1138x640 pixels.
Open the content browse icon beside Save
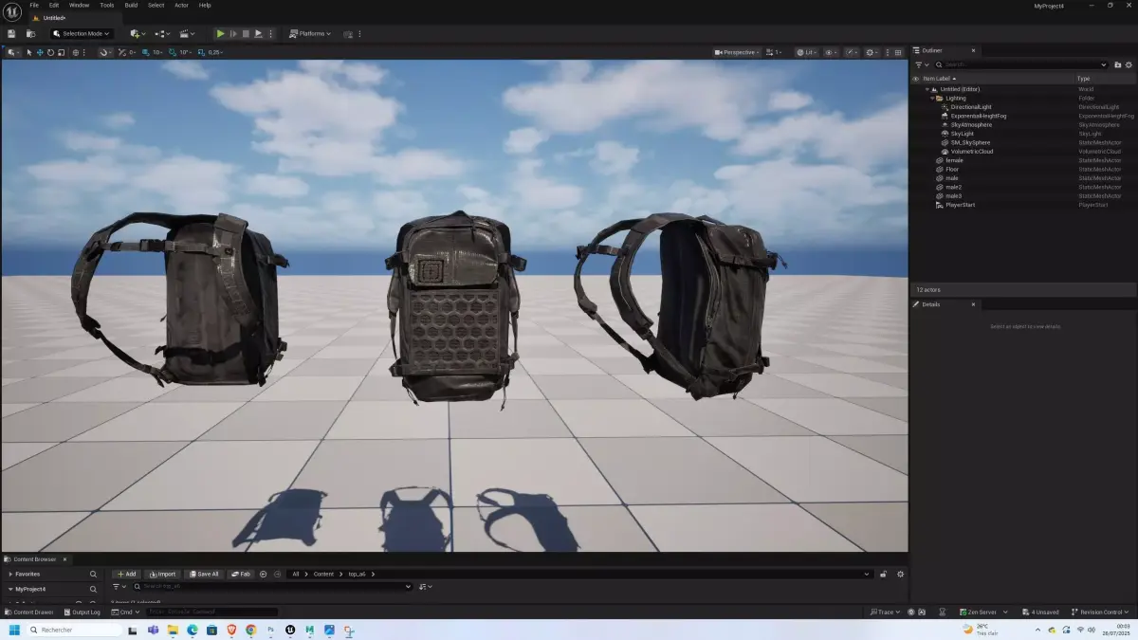[30, 34]
